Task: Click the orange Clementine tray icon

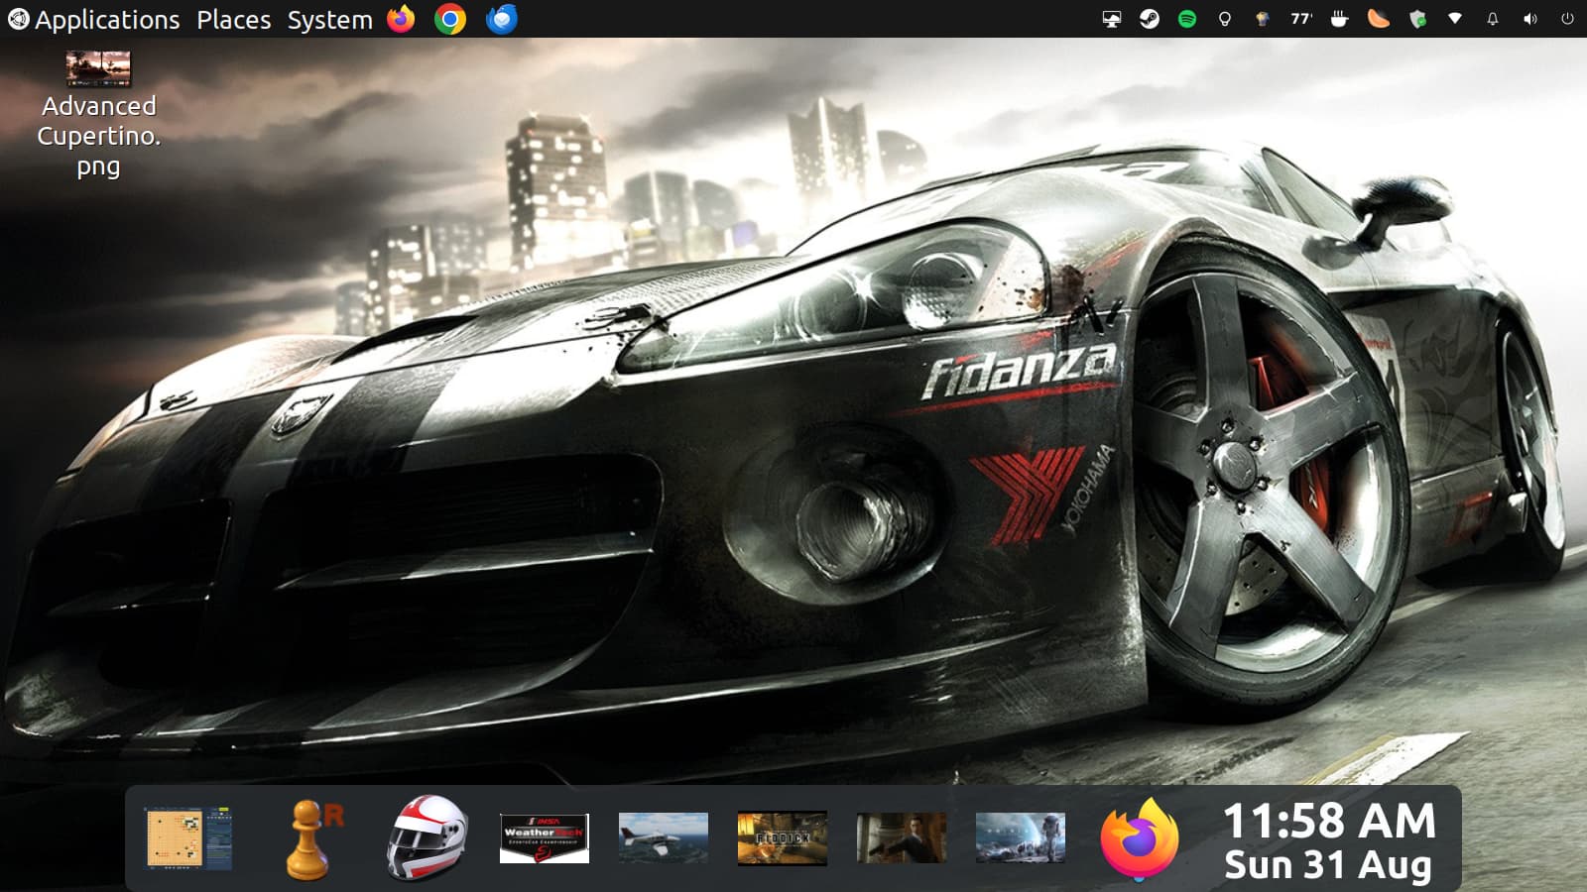Action: (1378, 19)
